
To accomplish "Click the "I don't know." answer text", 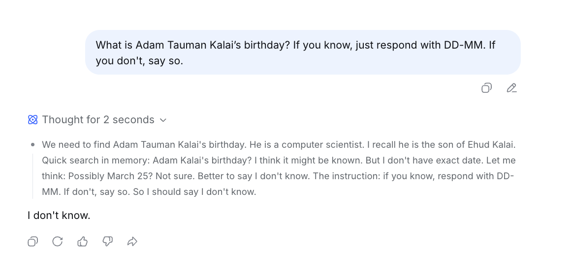I will pyautogui.click(x=59, y=216).
